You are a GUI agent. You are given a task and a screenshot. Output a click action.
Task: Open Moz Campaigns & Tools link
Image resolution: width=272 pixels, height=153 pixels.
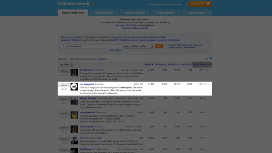(157, 4)
